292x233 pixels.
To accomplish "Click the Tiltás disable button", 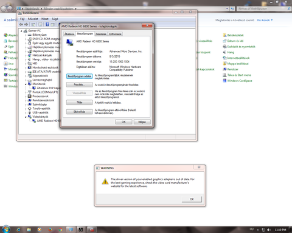I will 79,103.
